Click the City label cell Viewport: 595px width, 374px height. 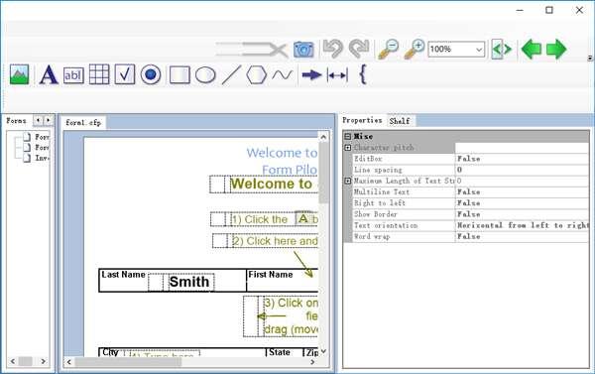[110, 352]
